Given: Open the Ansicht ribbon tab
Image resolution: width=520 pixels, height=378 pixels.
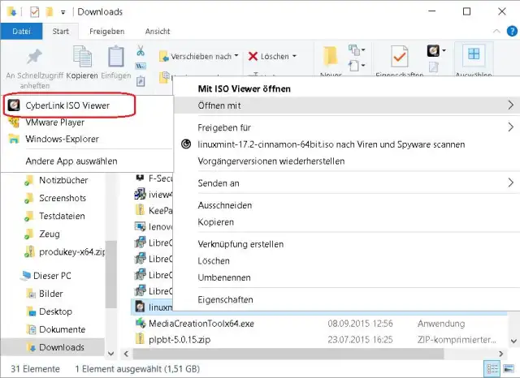Looking at the screenshot, I should [157, 31].
